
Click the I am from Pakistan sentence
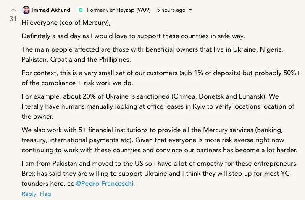(160, 163)
